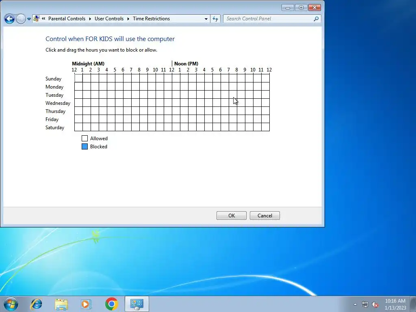Block Sunday 12 AM hour cell
416x312 pixels.
click(78, 78)
